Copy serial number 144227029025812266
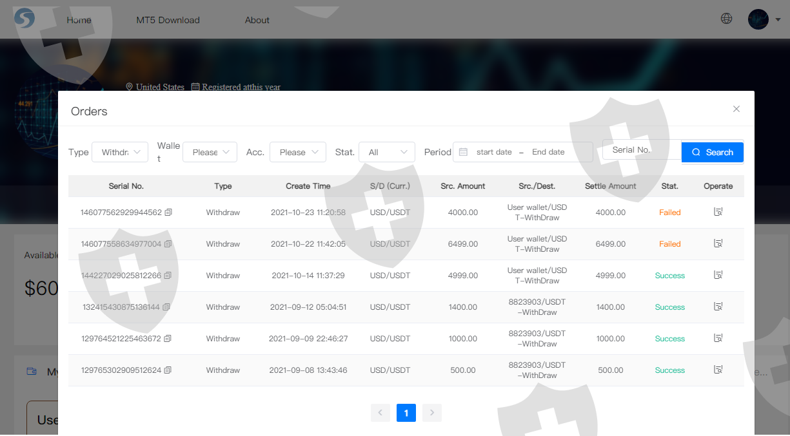Screen dimensions: 790x436 point(168,276)
